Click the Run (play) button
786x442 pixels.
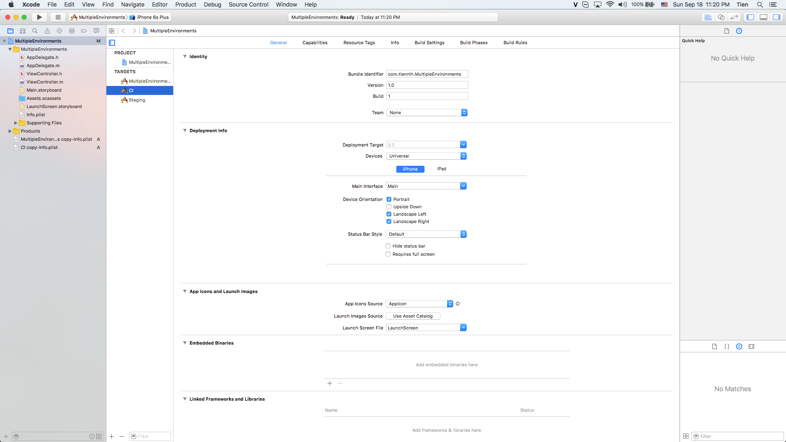click(39, 17)
